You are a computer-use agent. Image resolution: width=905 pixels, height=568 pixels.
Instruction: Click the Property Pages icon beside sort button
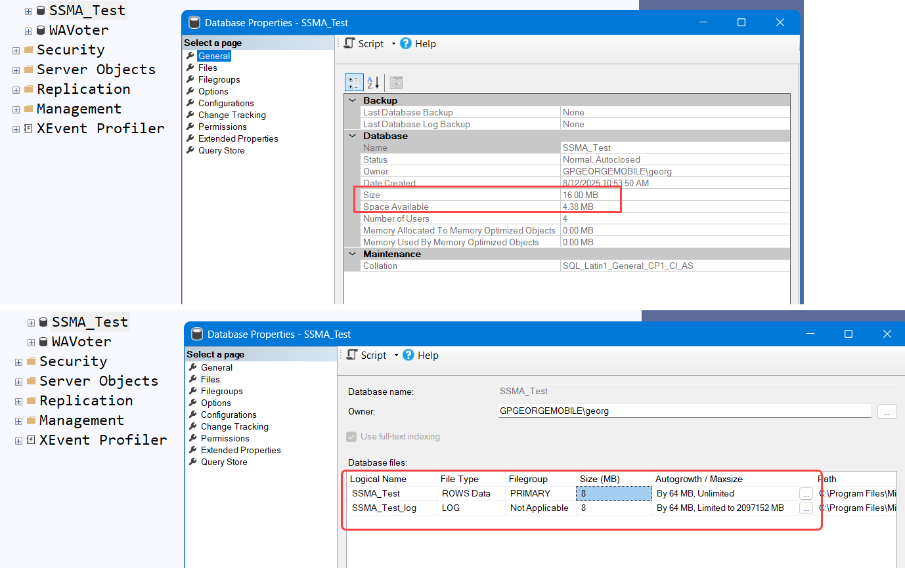[395, 83]
